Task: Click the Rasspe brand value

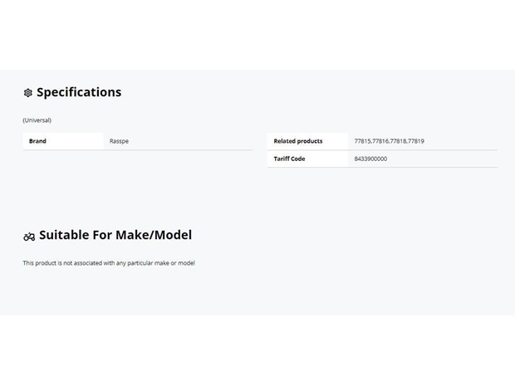Action: point(119,141)
